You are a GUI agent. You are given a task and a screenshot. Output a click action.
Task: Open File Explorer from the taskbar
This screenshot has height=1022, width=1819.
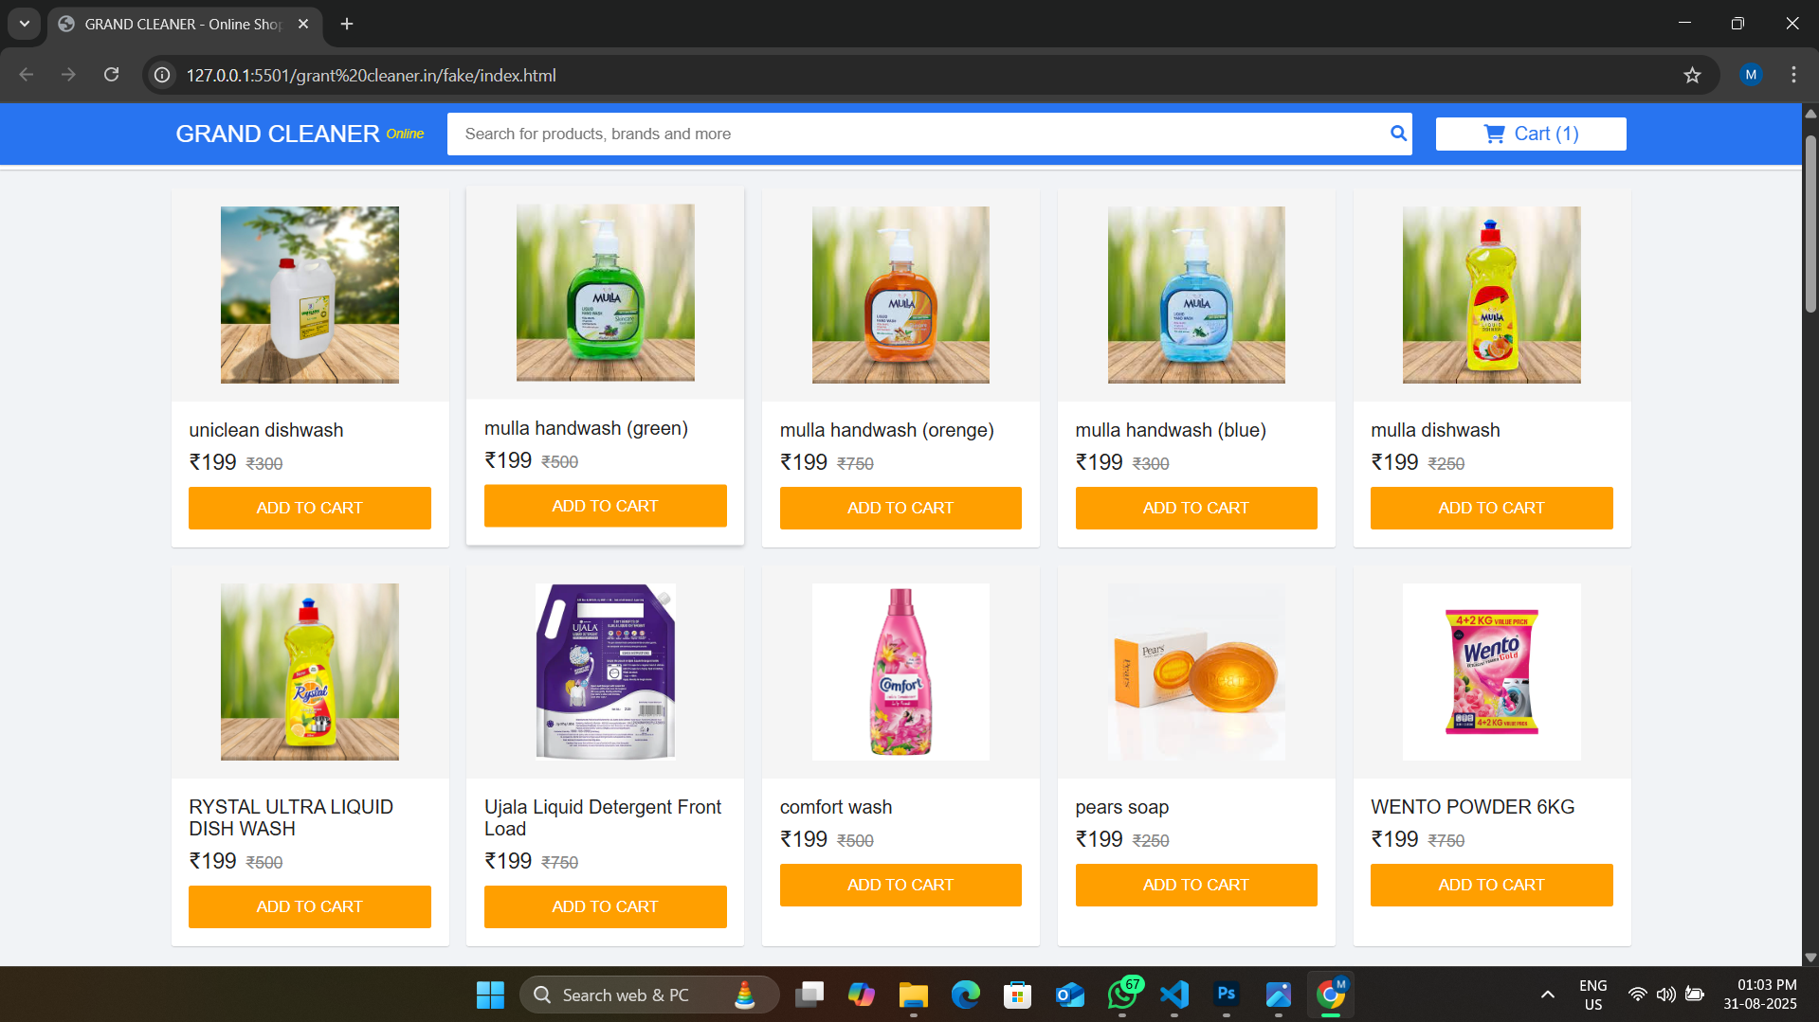coord(913,995)
